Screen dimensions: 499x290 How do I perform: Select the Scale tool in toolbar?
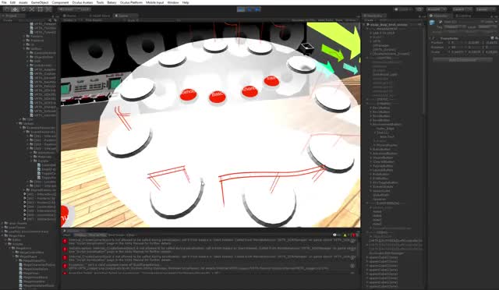32,9
